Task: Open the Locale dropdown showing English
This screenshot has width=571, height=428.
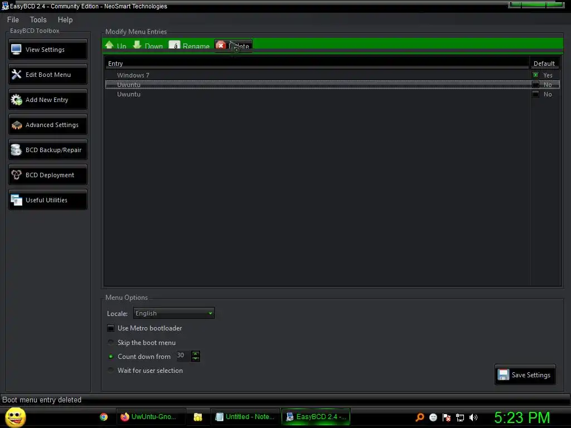Action: pos(174,313)
